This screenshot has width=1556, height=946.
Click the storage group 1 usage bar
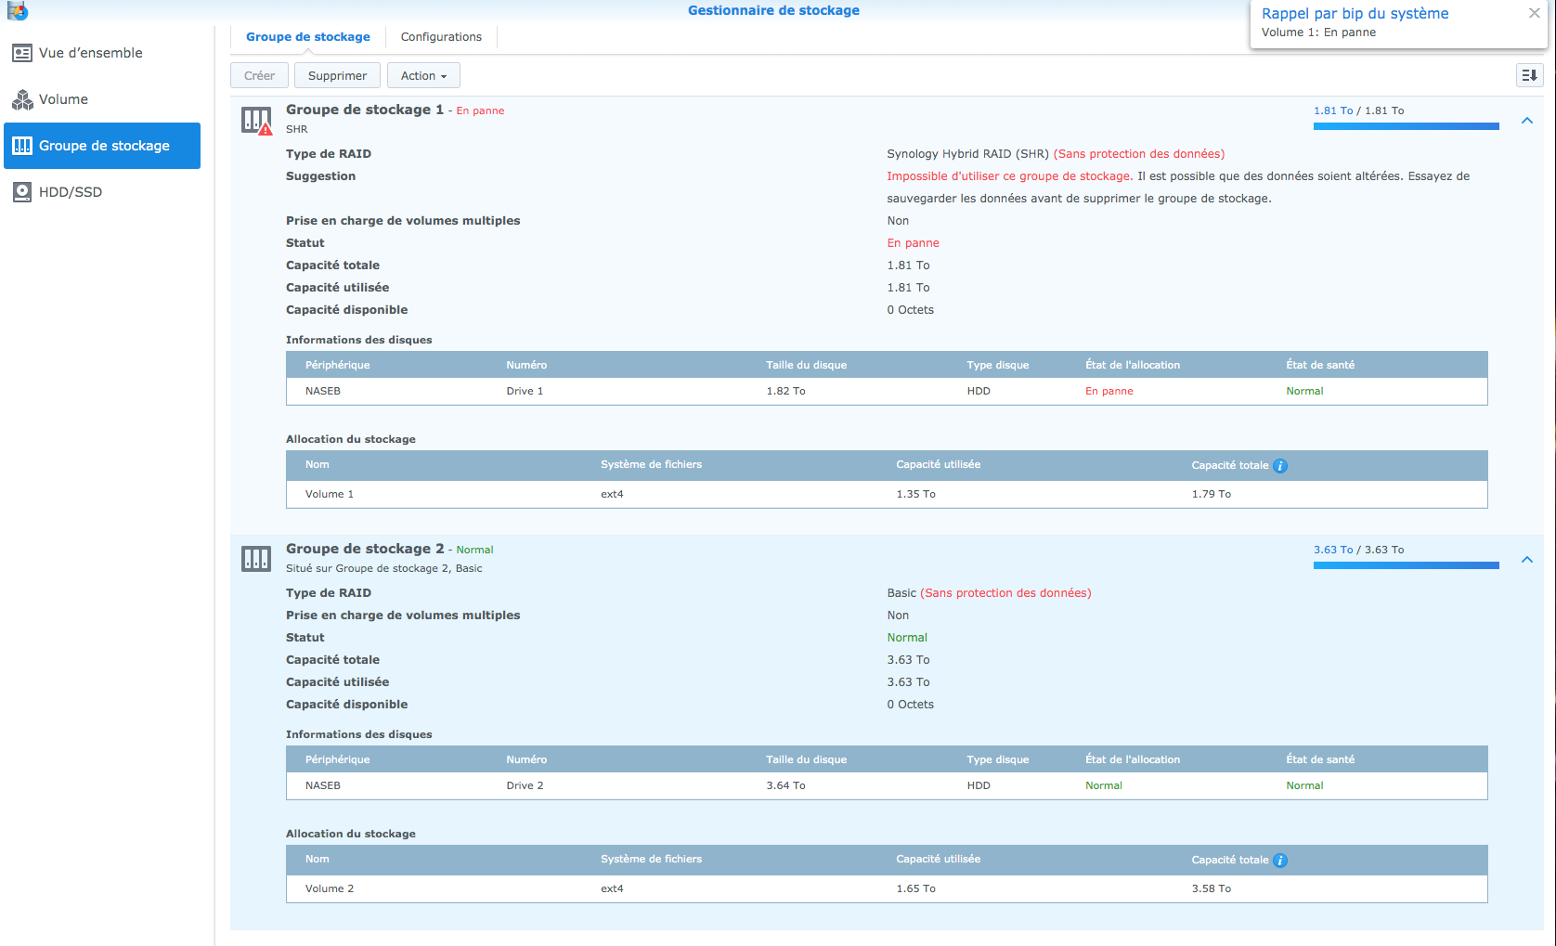click(1406, 126)
